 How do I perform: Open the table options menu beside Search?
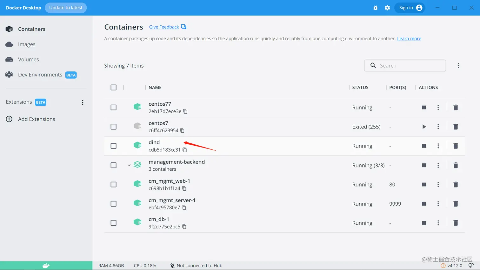pos(458,66)
